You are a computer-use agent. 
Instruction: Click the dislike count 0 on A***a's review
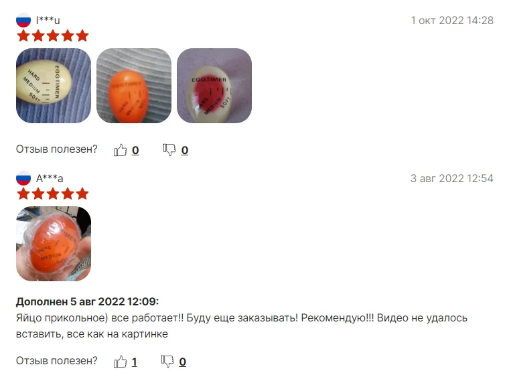tap(182, 362)
